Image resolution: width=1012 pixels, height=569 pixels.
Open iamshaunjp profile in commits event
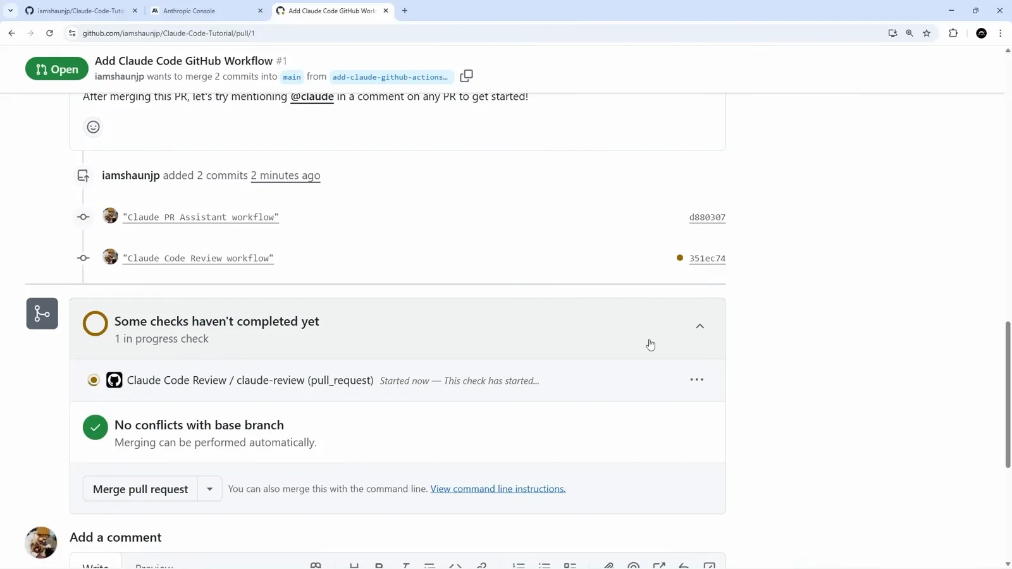click(x=131, y=175)
